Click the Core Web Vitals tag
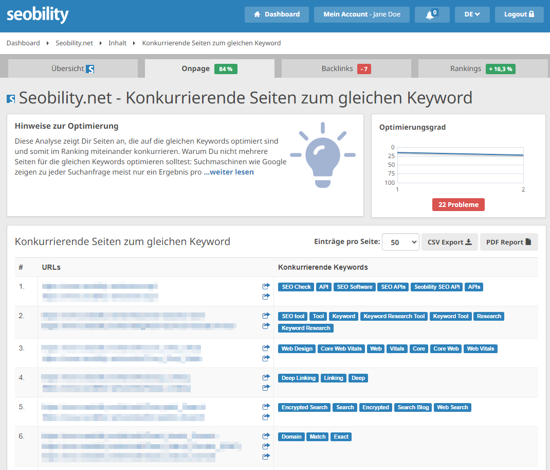 tap(341, 349)
